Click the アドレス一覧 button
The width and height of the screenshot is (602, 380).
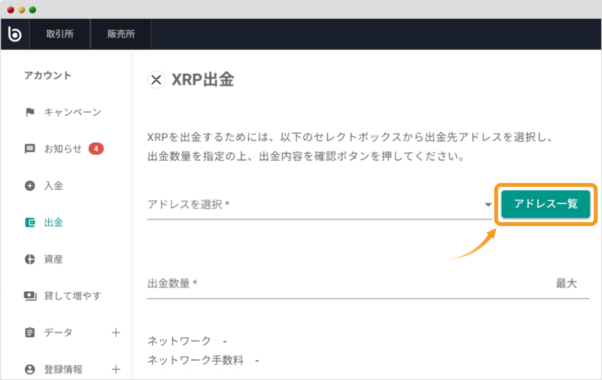pyautogui.click(x=546, y=204)
